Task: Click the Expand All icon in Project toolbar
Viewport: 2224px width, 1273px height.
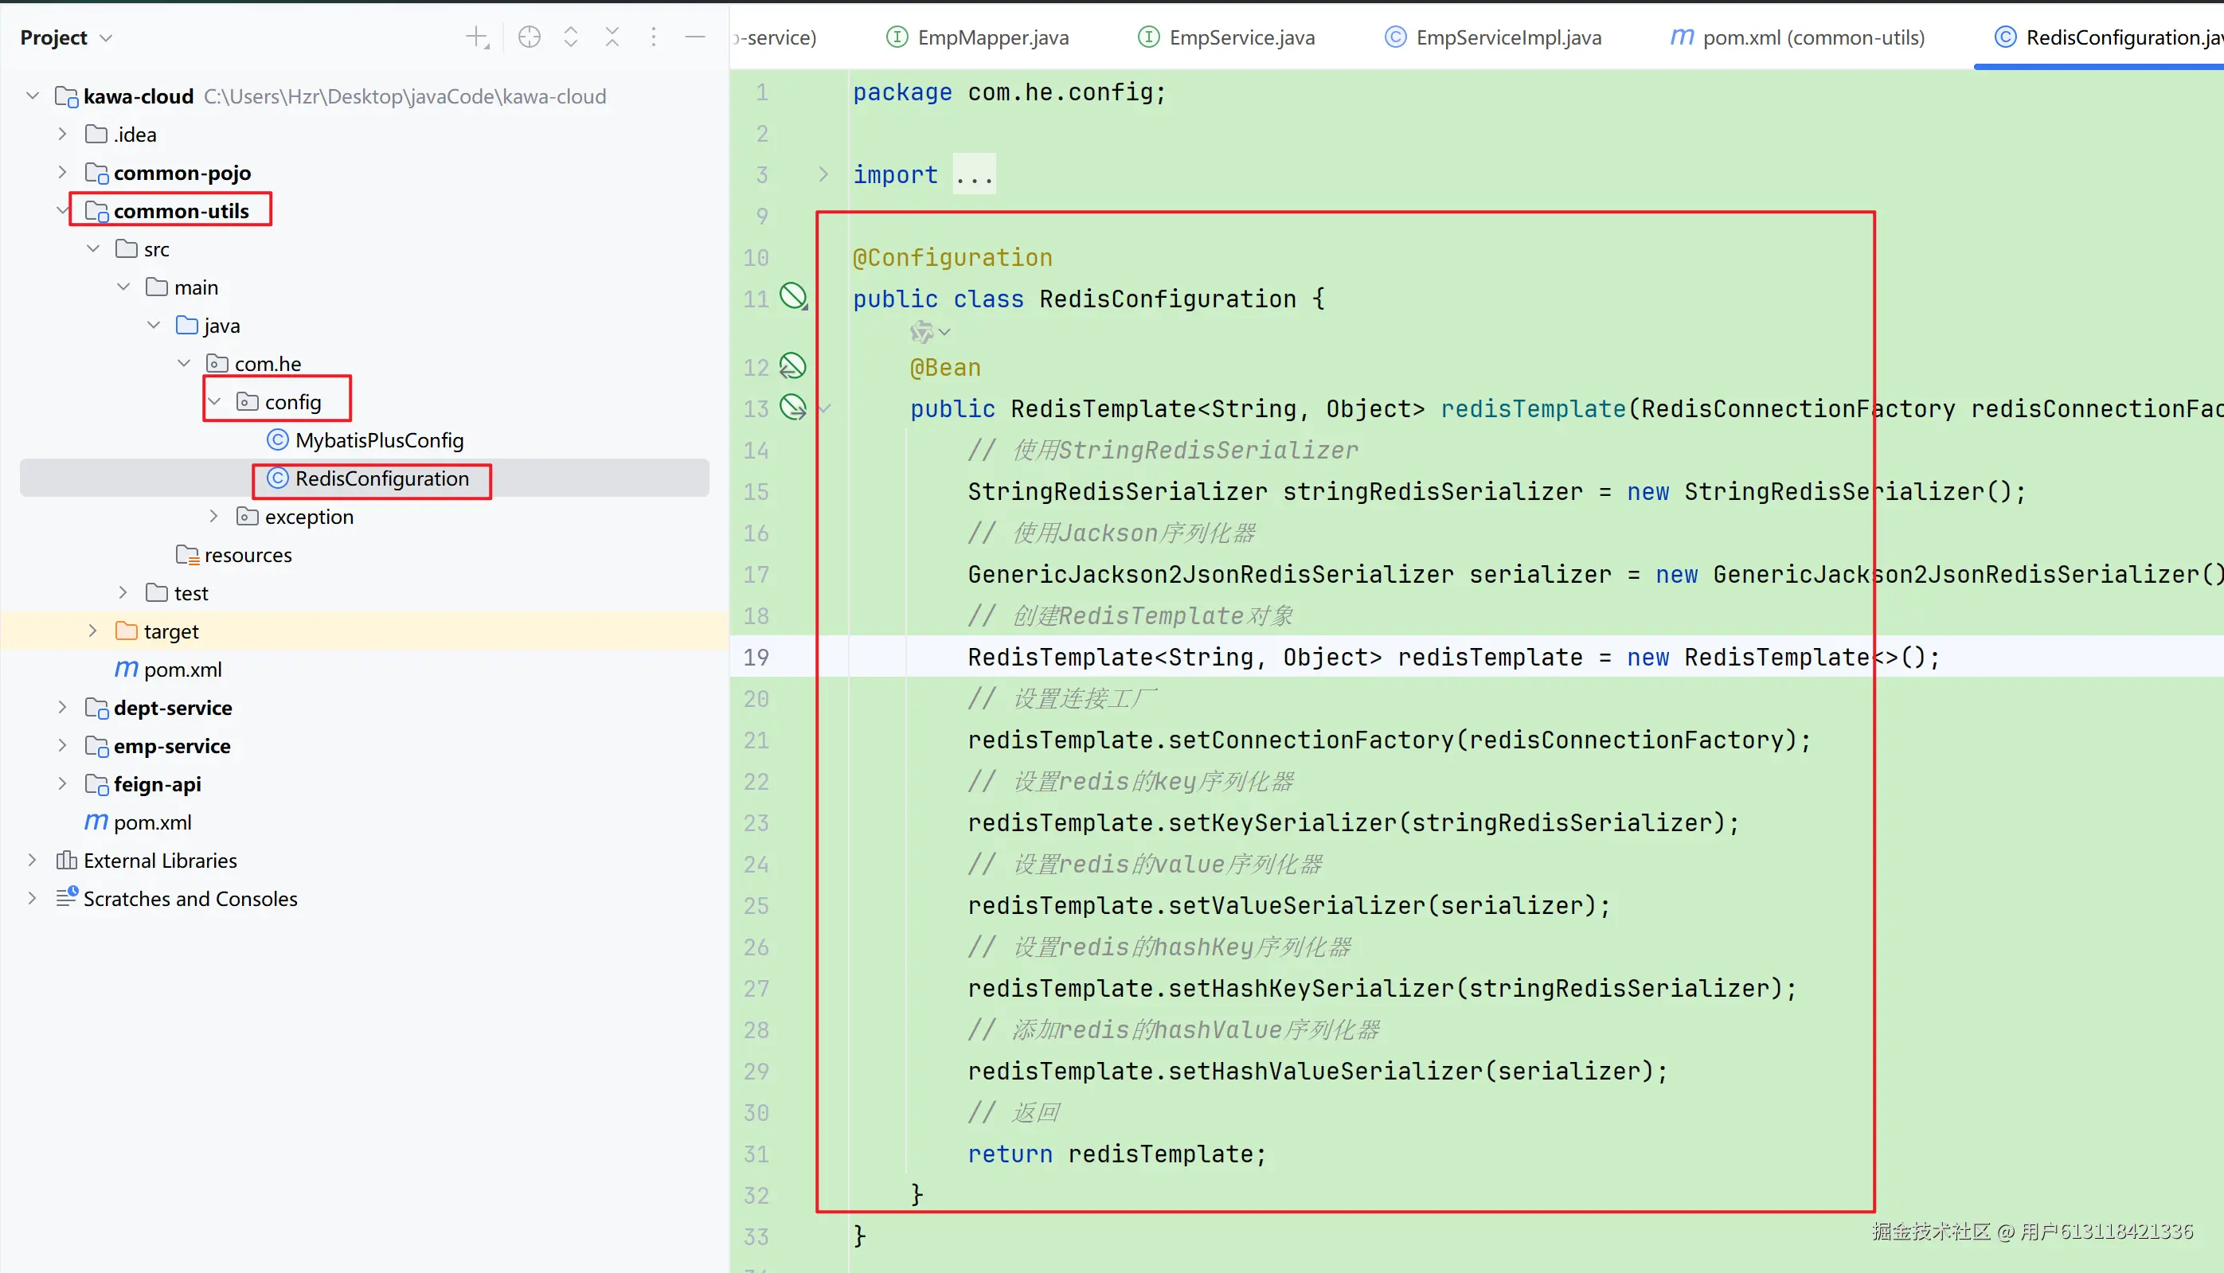Action: click(571, 37)
